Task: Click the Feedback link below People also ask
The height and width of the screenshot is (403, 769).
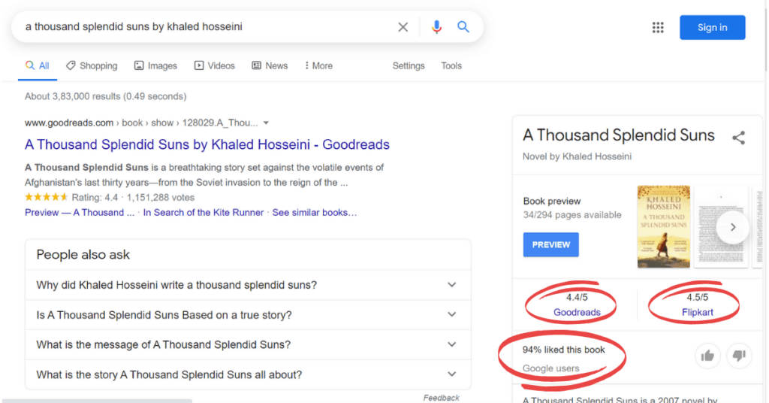Action: coord(442,398)
